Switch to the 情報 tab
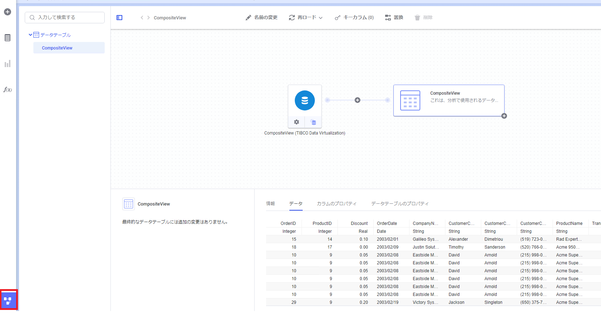The height and width of the screenshot is (325, 601). 270,203
